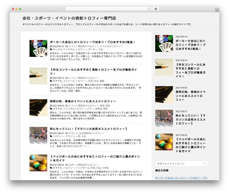The image size is (229, 194).
Task: Open sidebar post 秋にもってこい！マラソン大会用
Action: point(191,120)
